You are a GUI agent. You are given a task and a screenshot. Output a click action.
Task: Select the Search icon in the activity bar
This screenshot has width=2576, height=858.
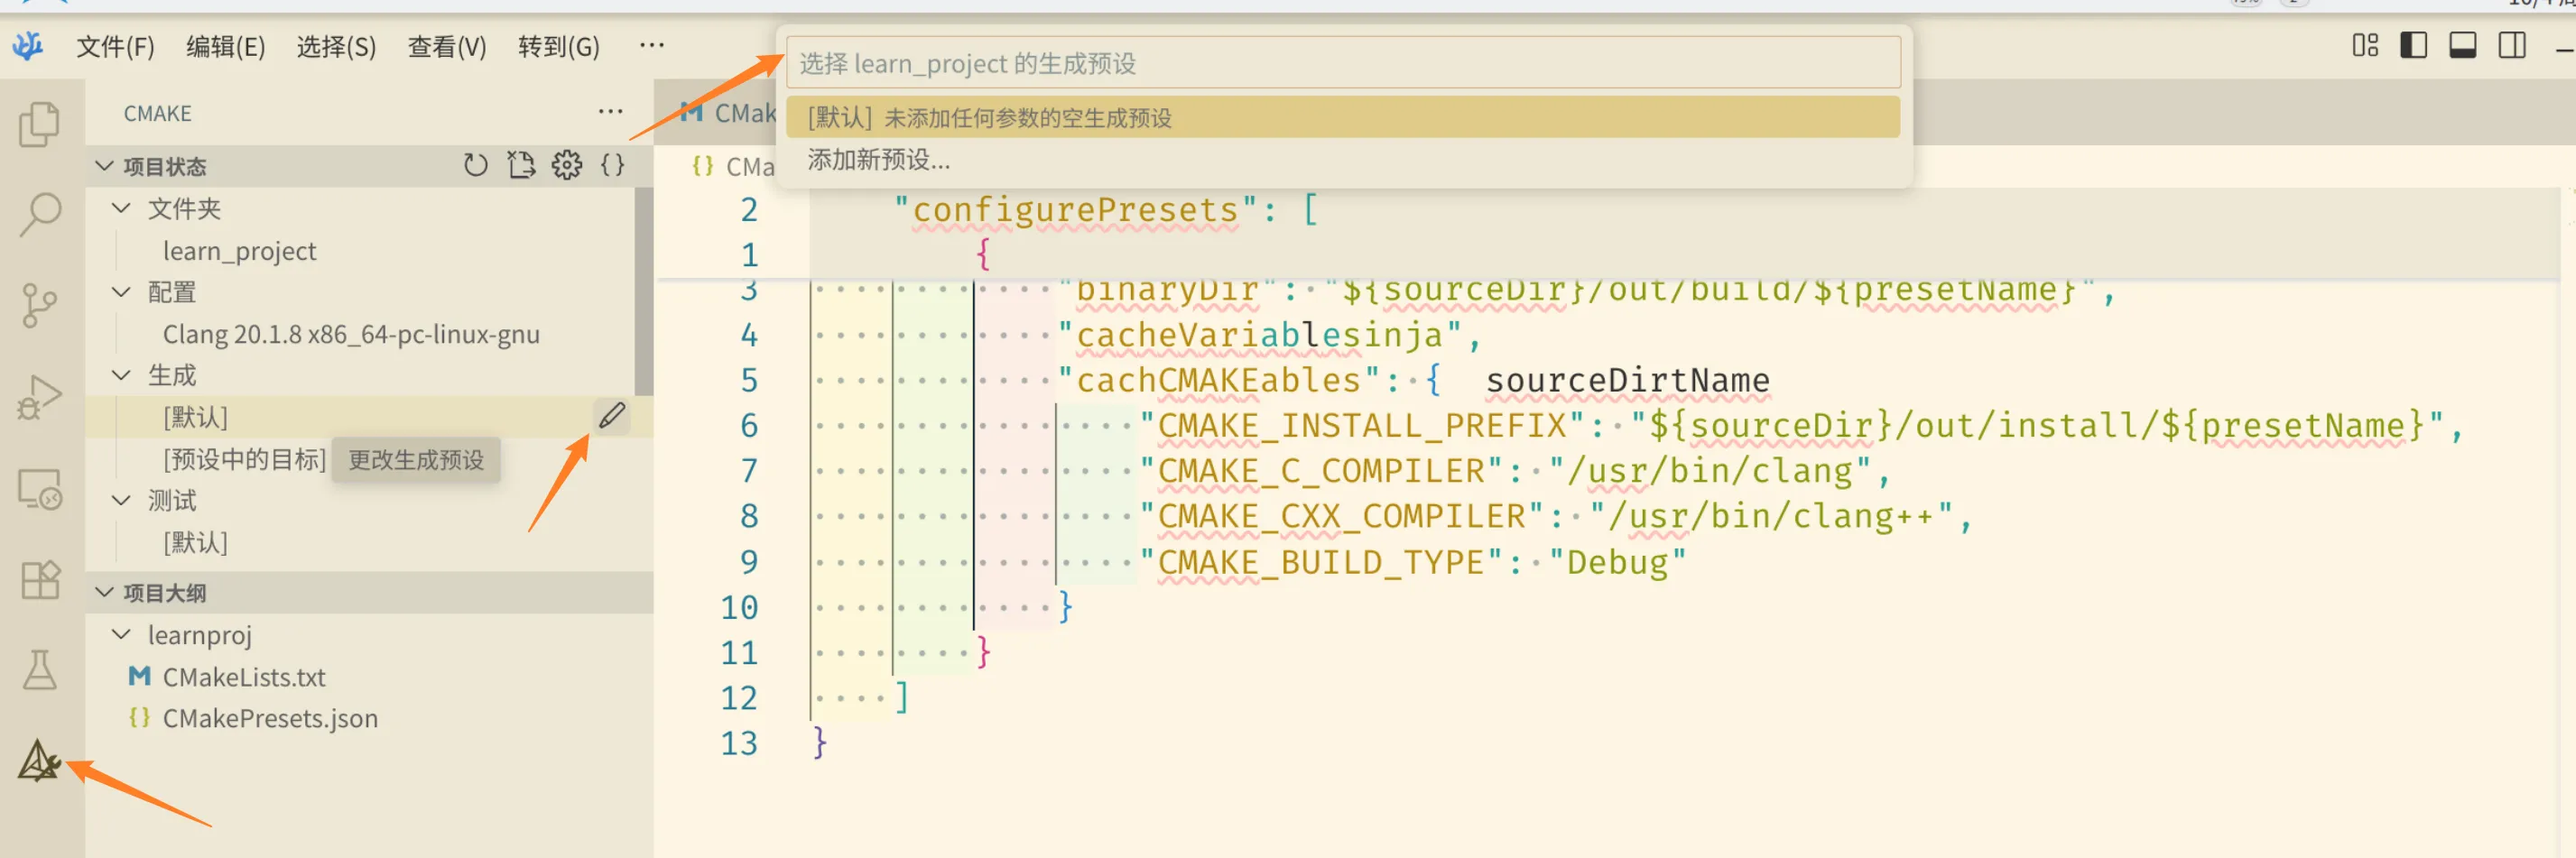tap(40, 212)
